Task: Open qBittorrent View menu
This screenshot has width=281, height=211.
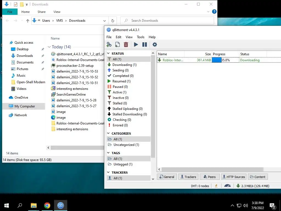Action: (129, 37)
